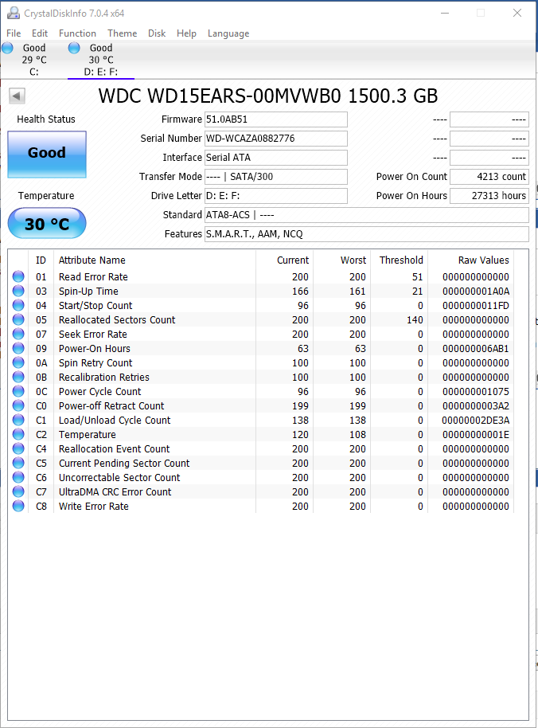Screen dimensions: 538x728
Task: Click the Worst column header
Action: (341, 260)
